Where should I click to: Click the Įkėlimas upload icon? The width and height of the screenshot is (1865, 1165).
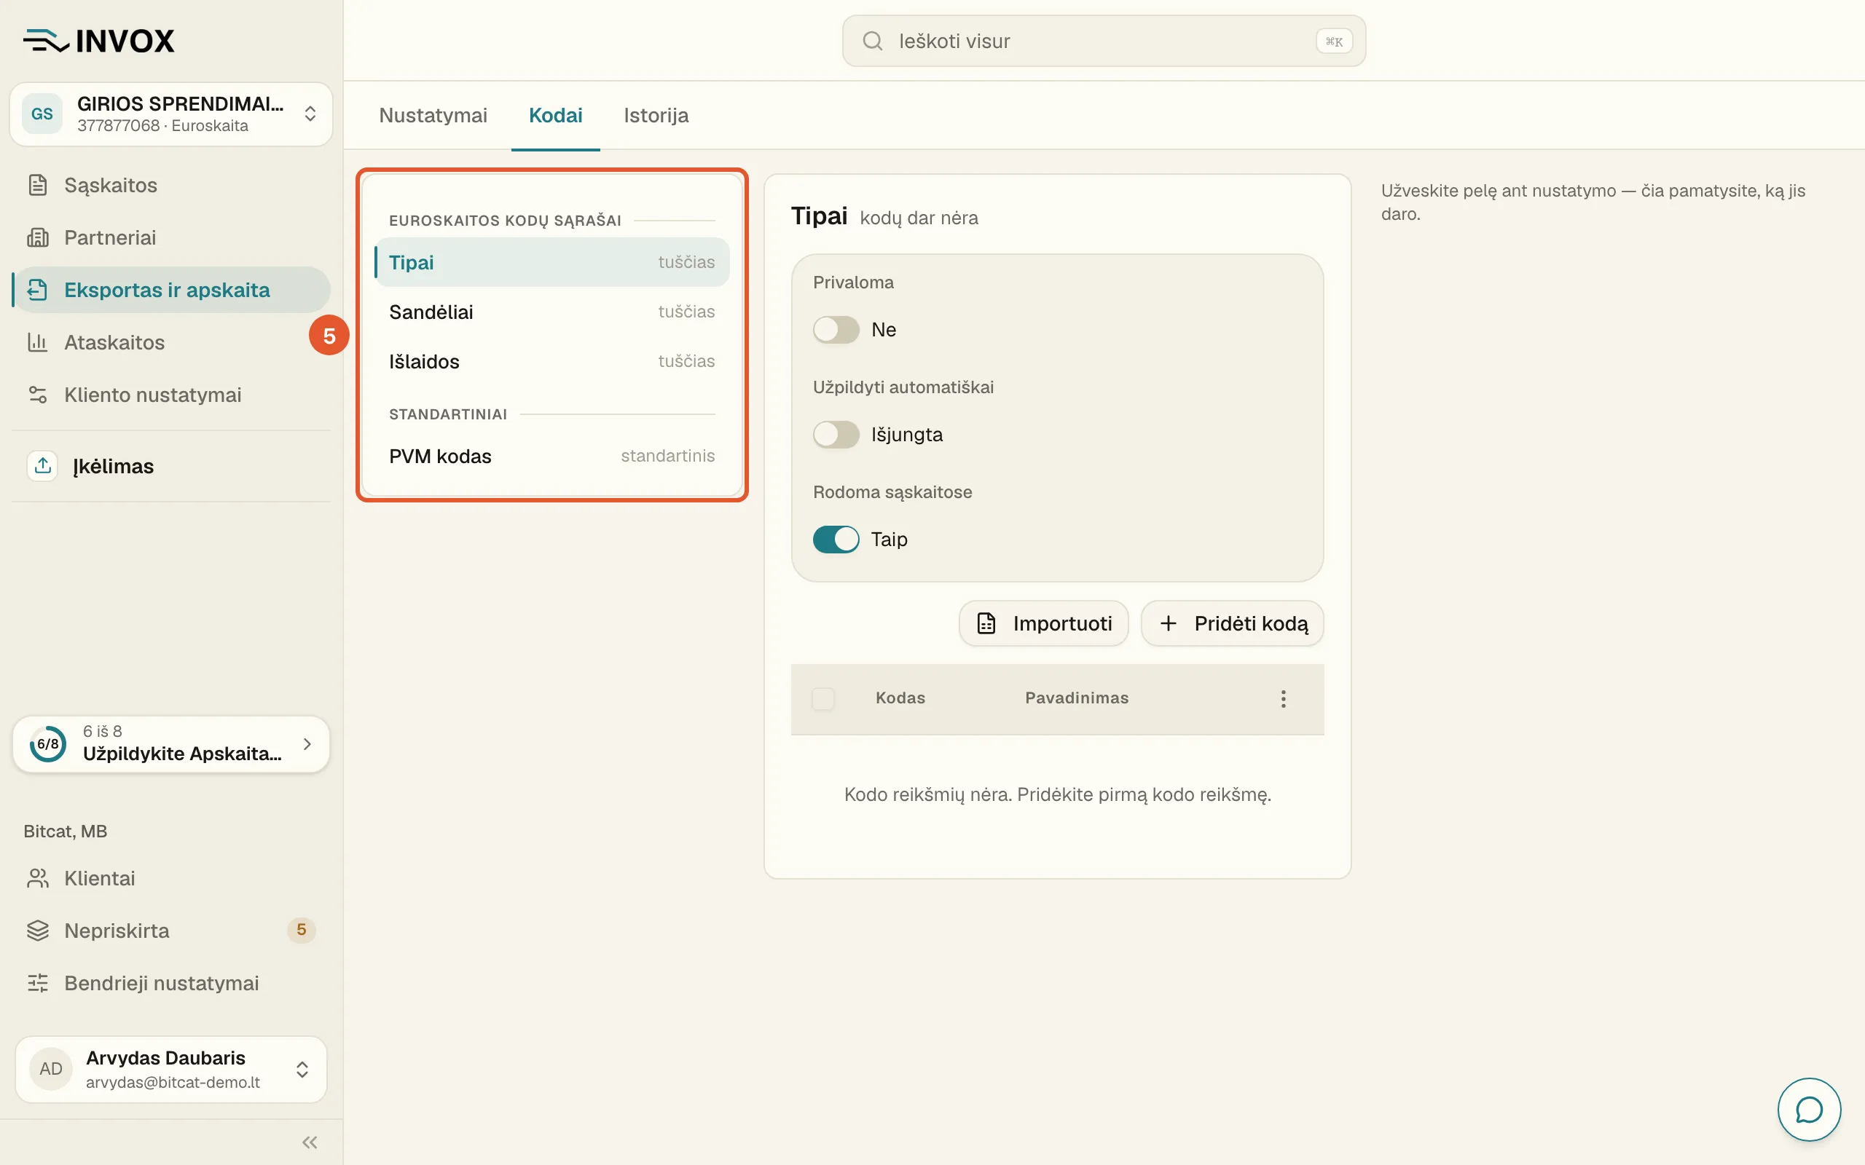point(42,465)
